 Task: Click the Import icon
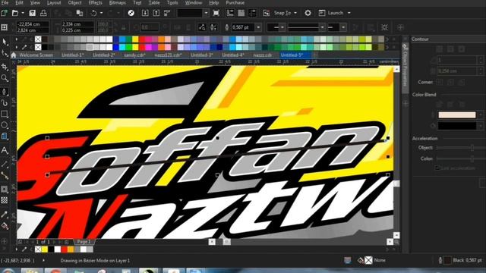pyautogui.click(x=145, y=13)
